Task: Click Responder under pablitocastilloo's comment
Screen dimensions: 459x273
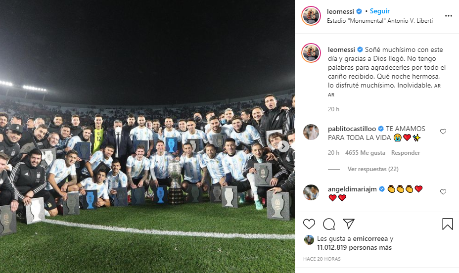Action: coord(406,153)
